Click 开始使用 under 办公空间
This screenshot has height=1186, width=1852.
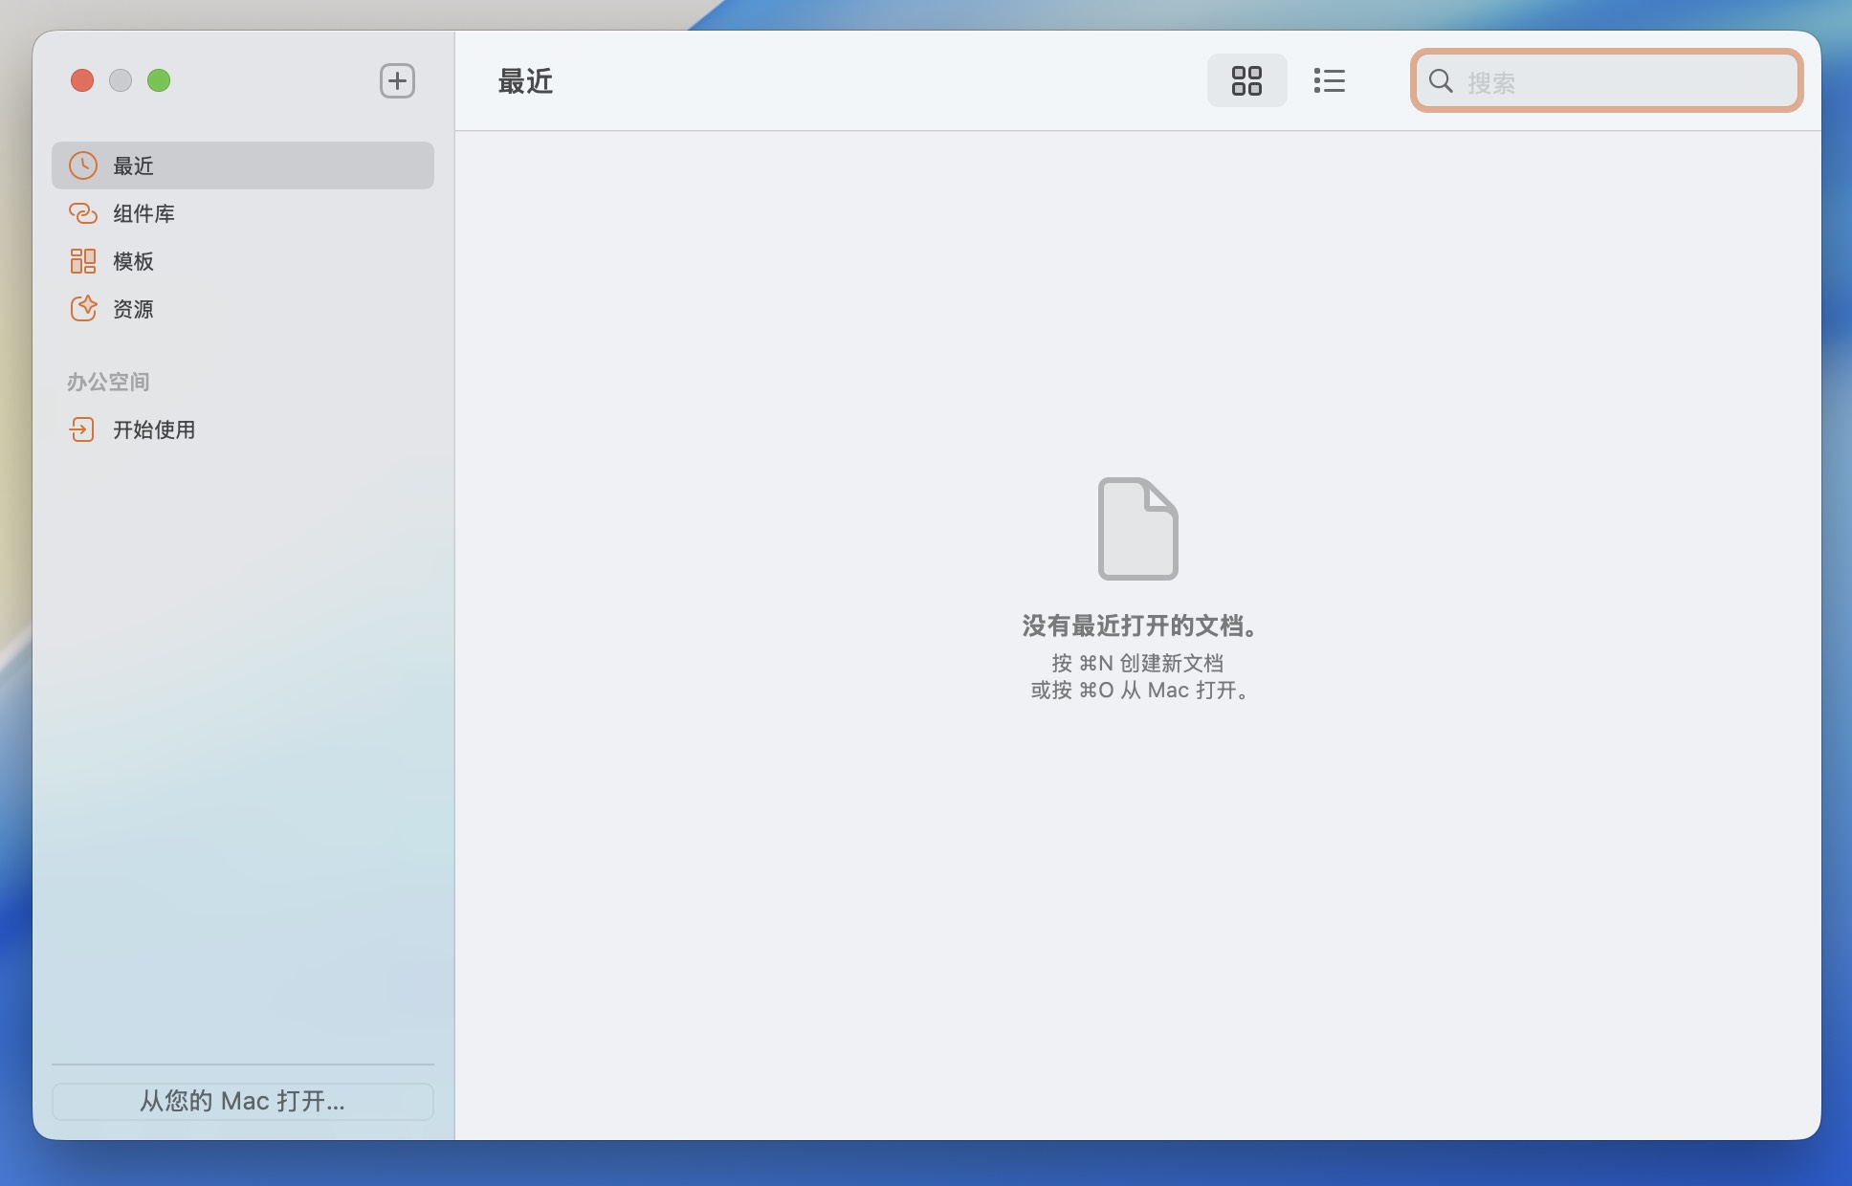pos(154,430)
